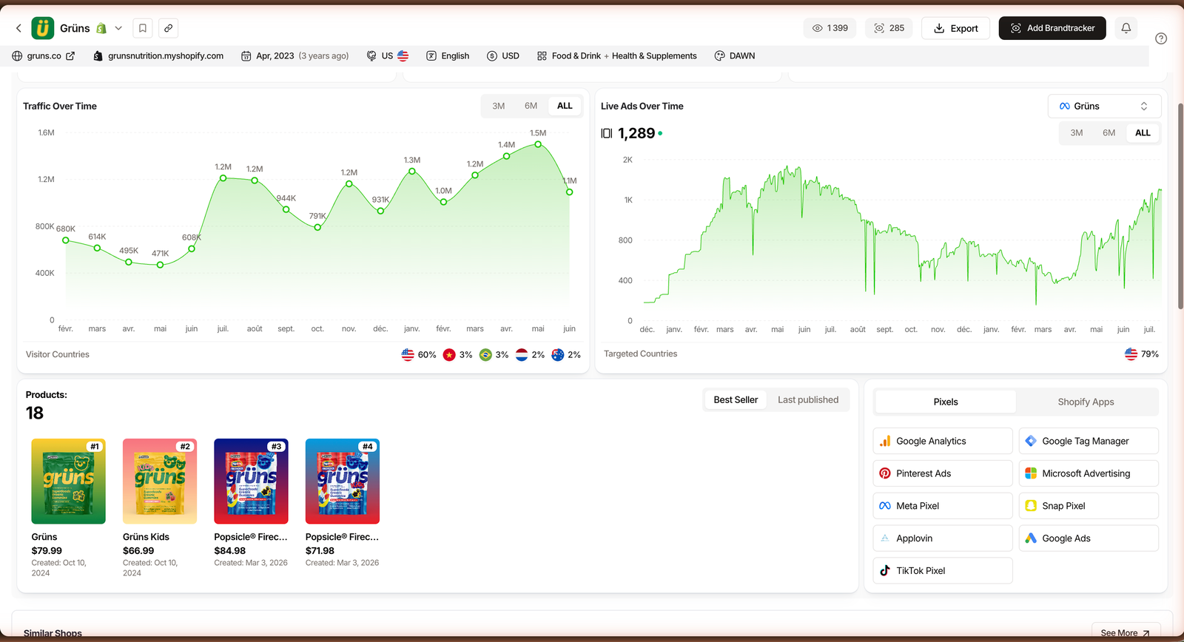Add Brandtracker for this shop
1184x642 pixels.
click(x=1052, y=28)
